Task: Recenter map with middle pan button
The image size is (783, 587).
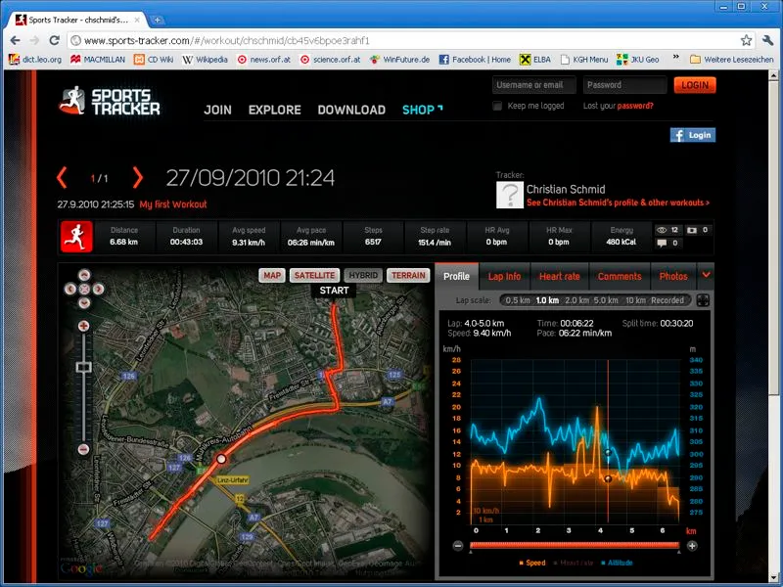Action: point(84,289)
